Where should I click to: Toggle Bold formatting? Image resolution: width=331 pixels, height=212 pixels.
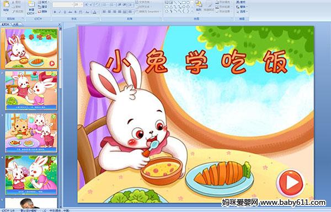[55, 12]
